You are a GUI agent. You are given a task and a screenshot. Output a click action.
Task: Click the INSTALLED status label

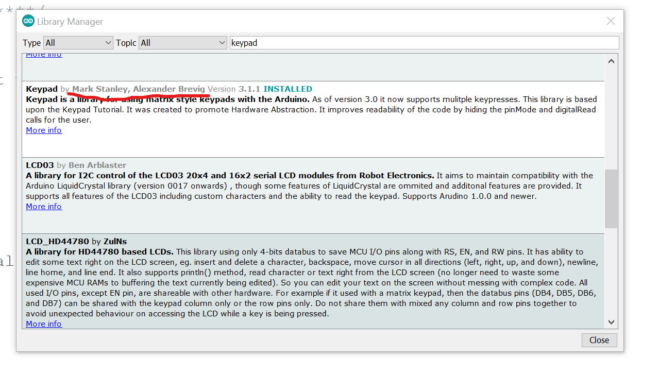288,89
